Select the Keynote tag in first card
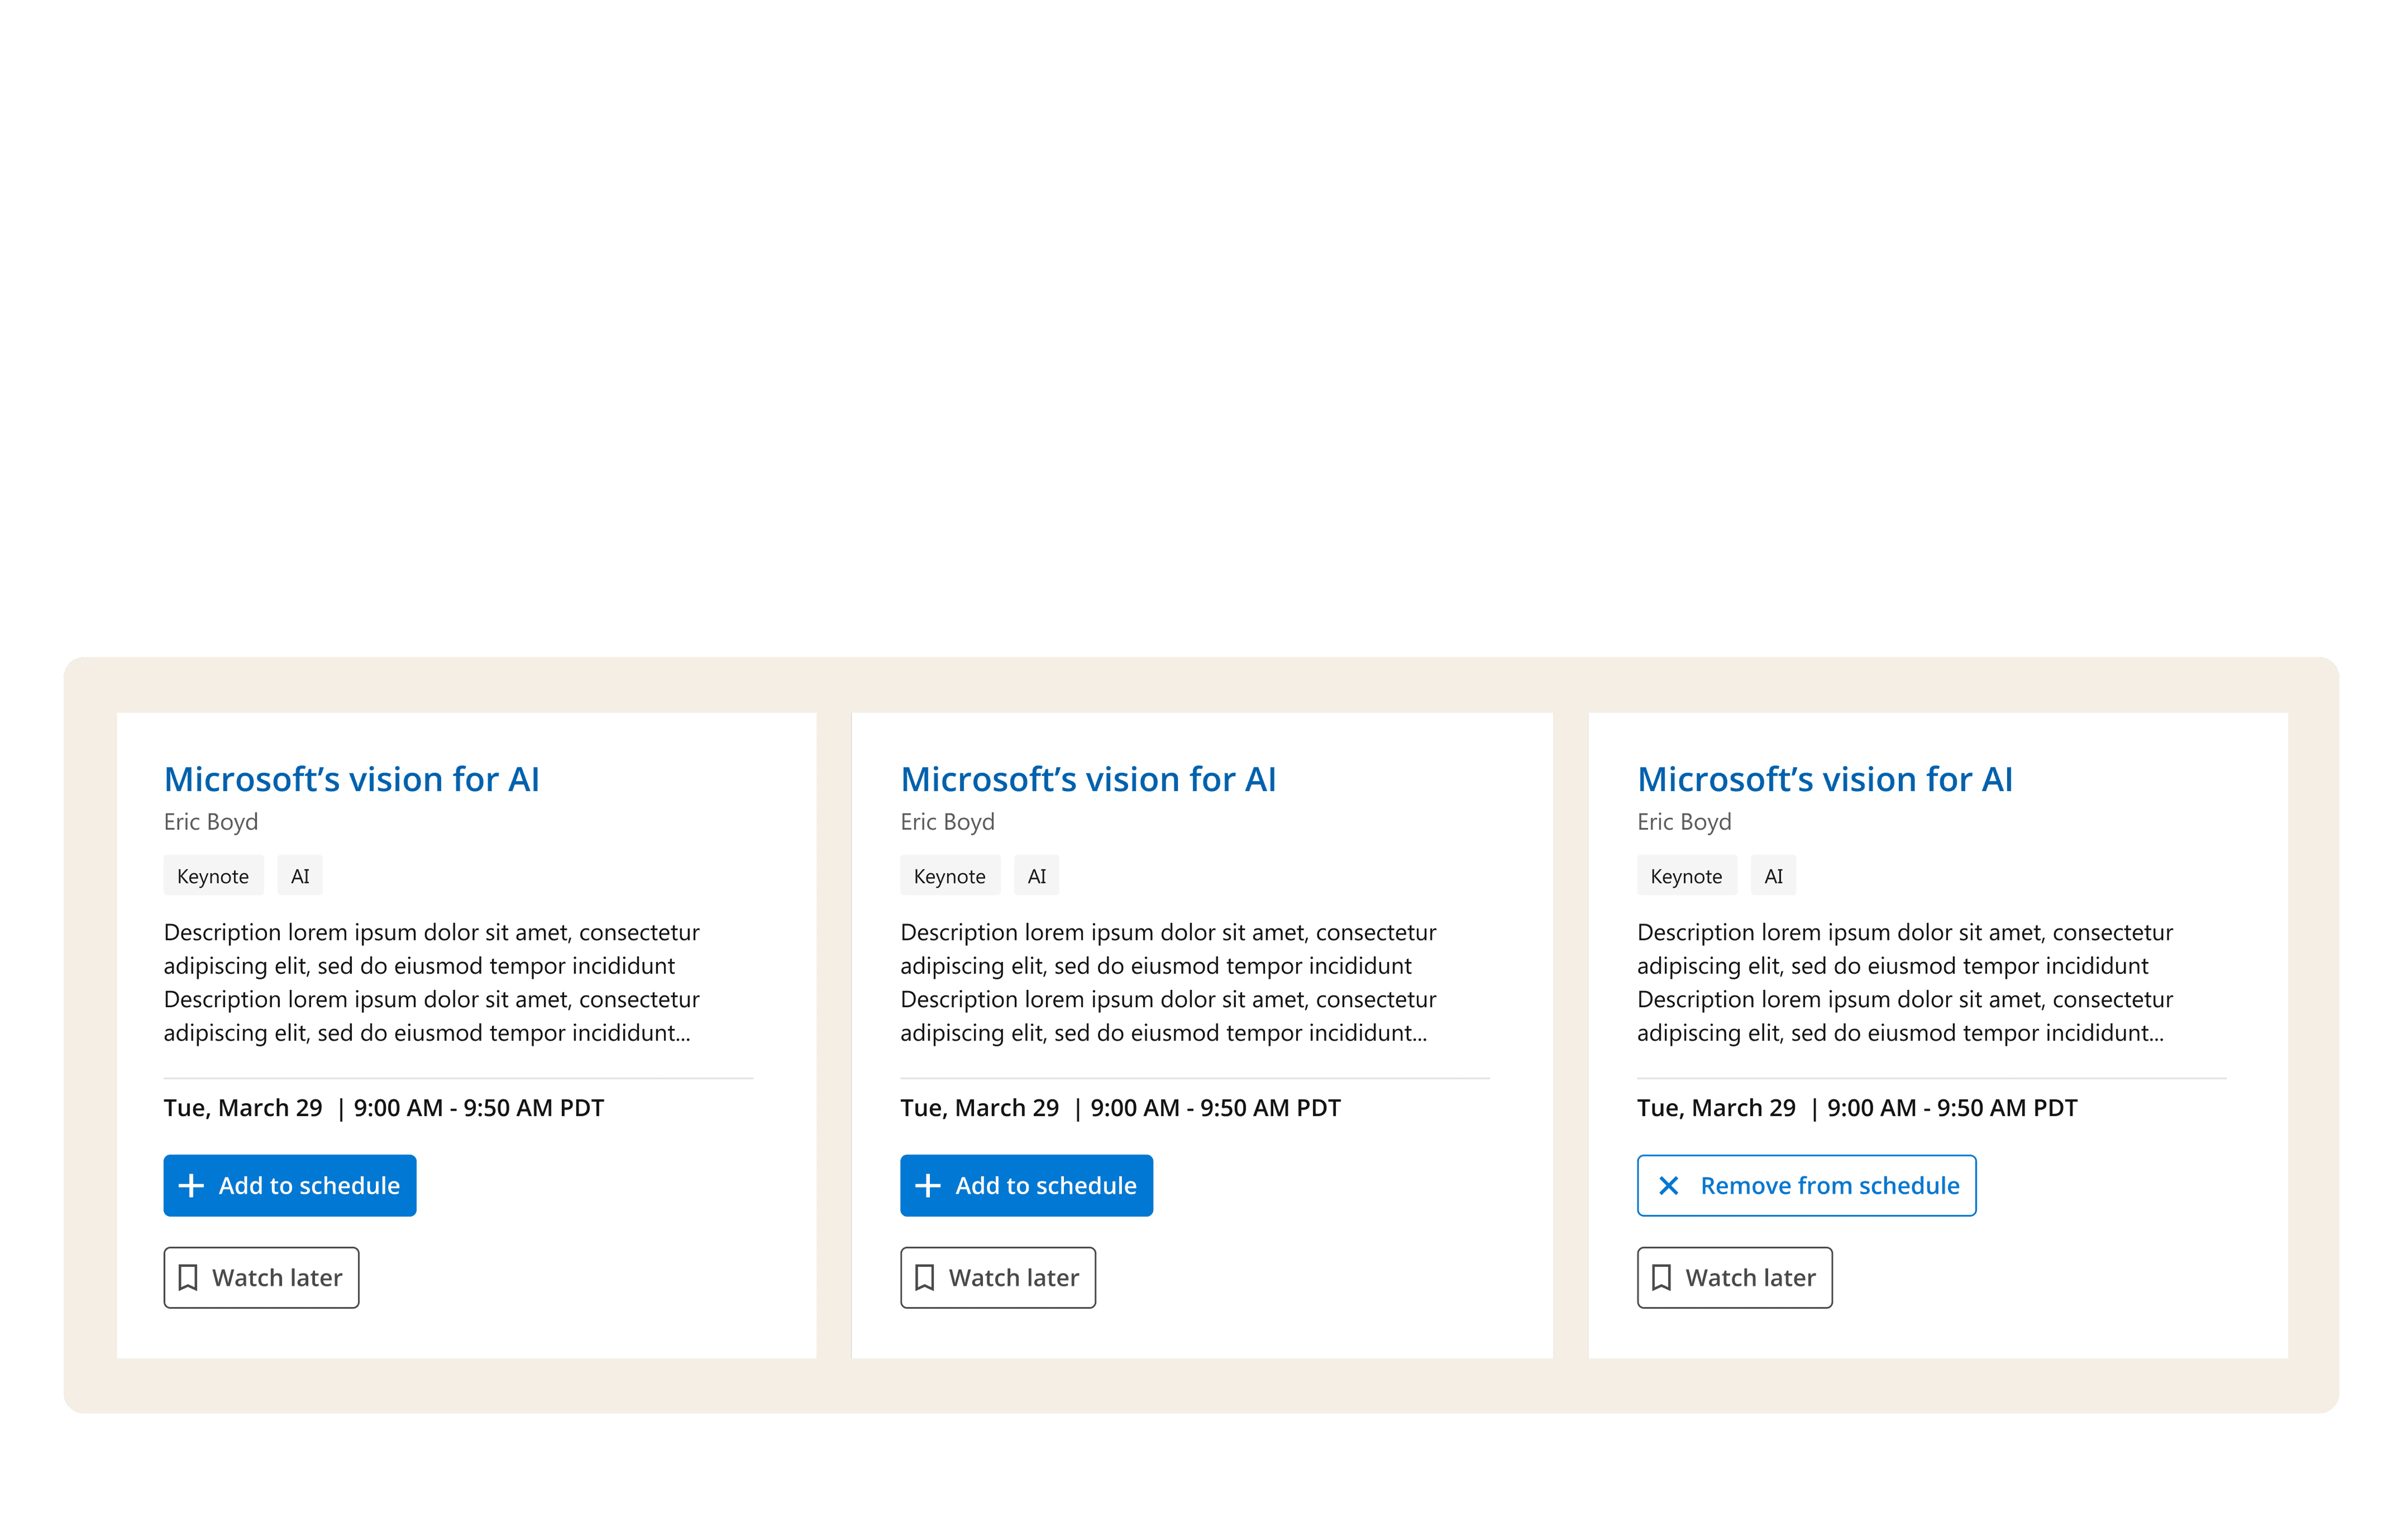 point(213,877)
